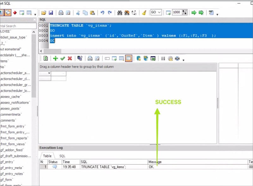Toggle the highlighted card view button
253x186 pixels.
(129, 58)
